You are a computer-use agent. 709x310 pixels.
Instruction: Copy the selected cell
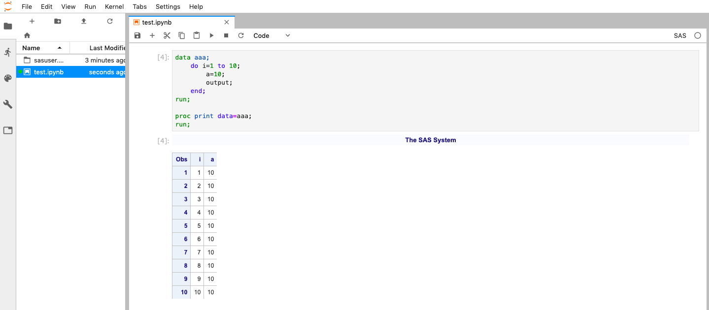(182, 35)
